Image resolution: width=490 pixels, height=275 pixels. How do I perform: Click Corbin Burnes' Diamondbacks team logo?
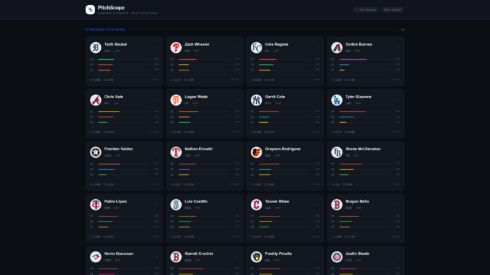pyautogui.click(x=337, y=48)
